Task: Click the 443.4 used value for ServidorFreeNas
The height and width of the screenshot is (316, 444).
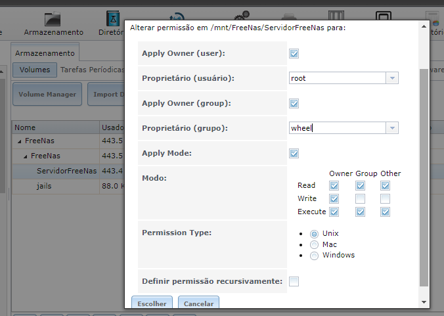Action: (x=113, y=171)
